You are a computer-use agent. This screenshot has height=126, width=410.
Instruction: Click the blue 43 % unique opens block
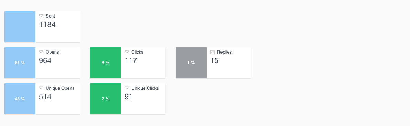(20, 99)
